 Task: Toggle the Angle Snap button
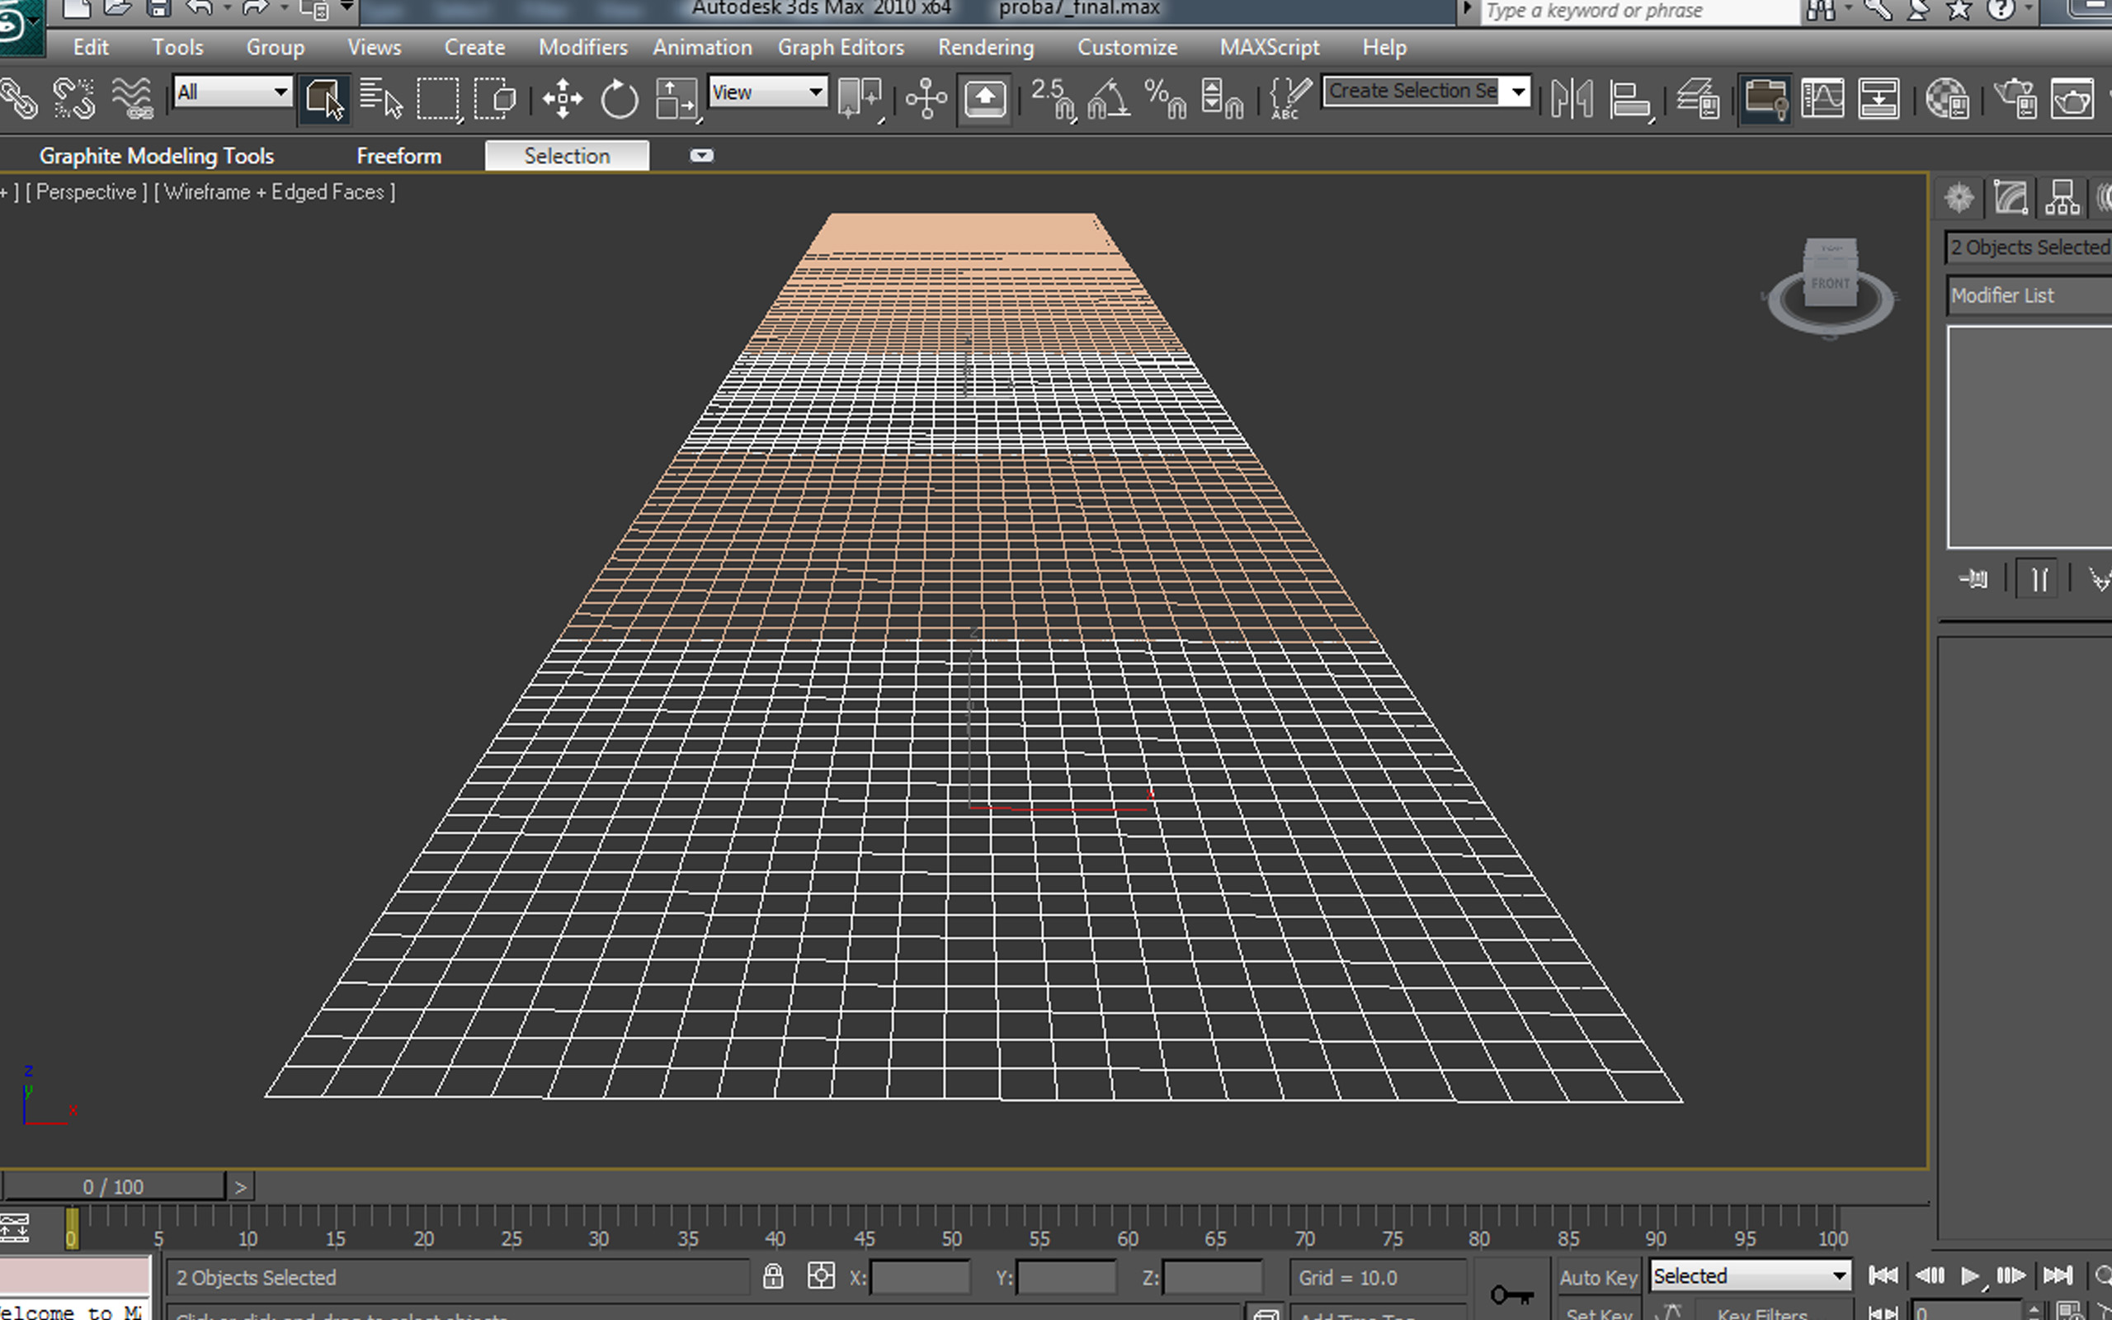(1110, 99)
